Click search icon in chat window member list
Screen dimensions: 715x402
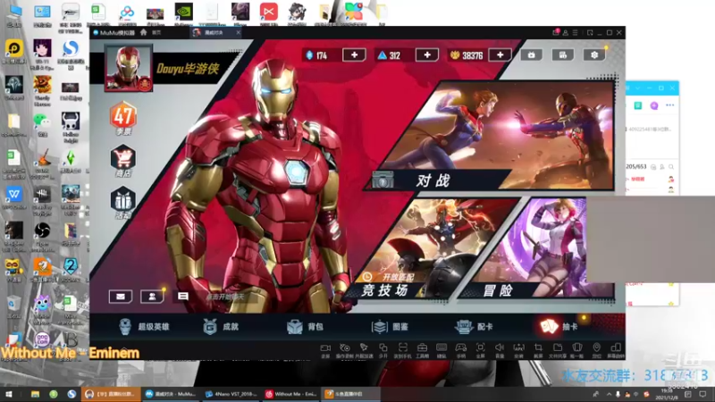(671, 167)
